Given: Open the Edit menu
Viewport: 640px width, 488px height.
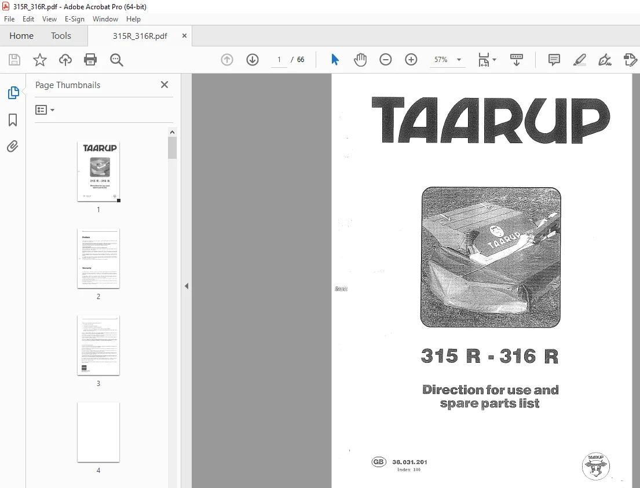Looking at the screenshot, I should (28, 19).
